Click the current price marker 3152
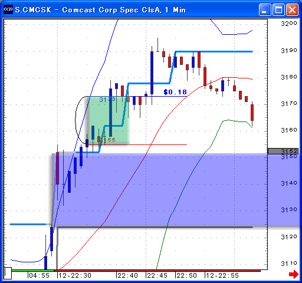Screen dimensions: 302x283 283,151
